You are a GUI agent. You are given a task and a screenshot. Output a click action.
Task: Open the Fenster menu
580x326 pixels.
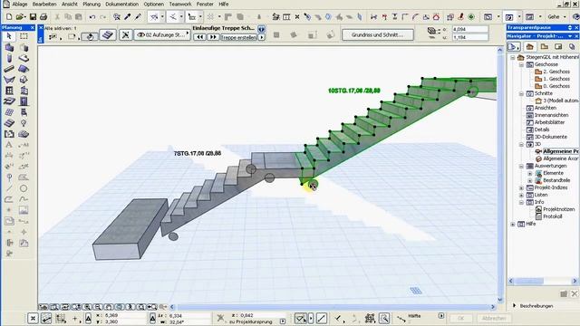pyautogui.click(x=205, y=4)
